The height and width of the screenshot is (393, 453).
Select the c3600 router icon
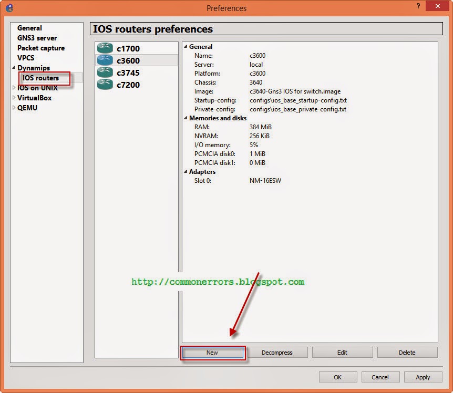tap(105, 60)
